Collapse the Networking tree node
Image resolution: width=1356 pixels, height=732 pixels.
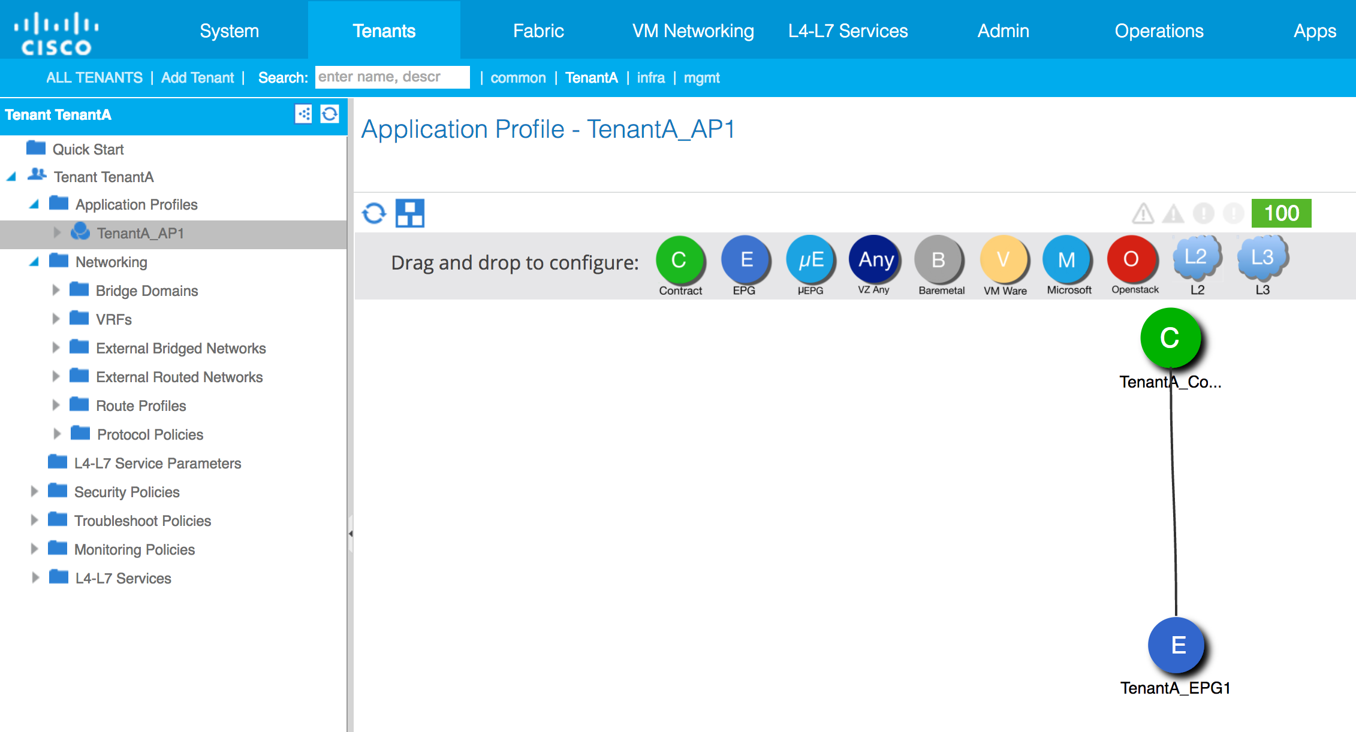pos(34,262)
